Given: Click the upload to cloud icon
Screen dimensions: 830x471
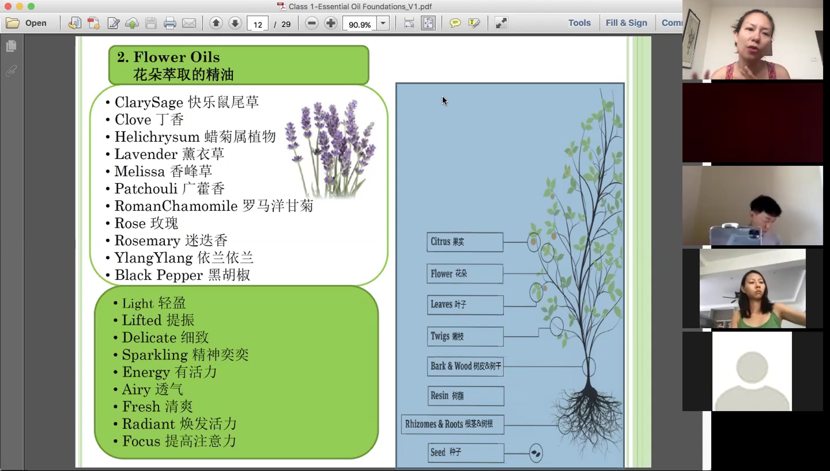Looking at the screenshot, I should (x=132, y=23).
